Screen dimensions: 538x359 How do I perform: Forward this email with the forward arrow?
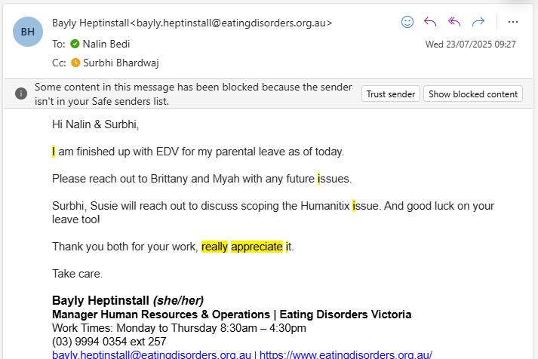478,22
